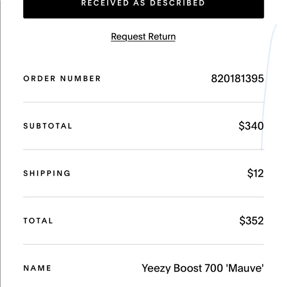
Task: Open the Request Return link
Action: point(143,37)
